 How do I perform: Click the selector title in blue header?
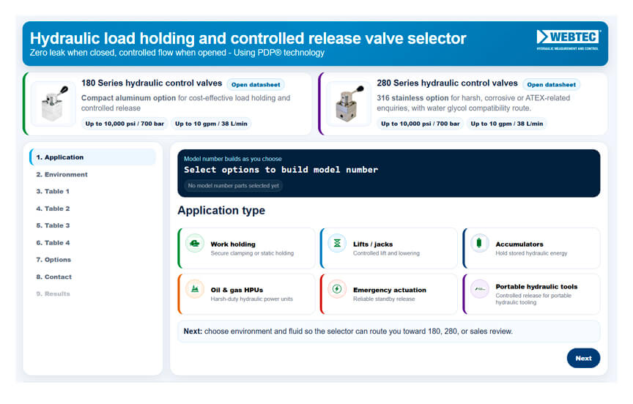click(248, 38)
